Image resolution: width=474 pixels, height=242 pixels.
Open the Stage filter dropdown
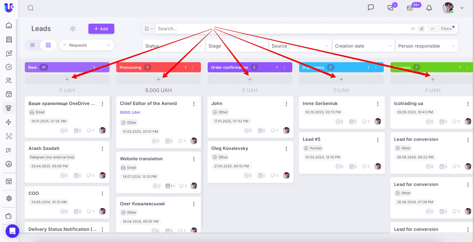click(x=237, y=46)
